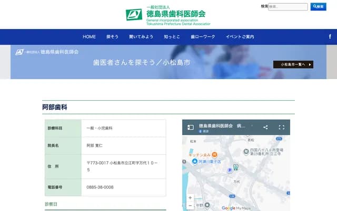337x211 pixels.
Task: Open the map in fullscreen view
Action: pyautogui.click(x=282, y=127)
